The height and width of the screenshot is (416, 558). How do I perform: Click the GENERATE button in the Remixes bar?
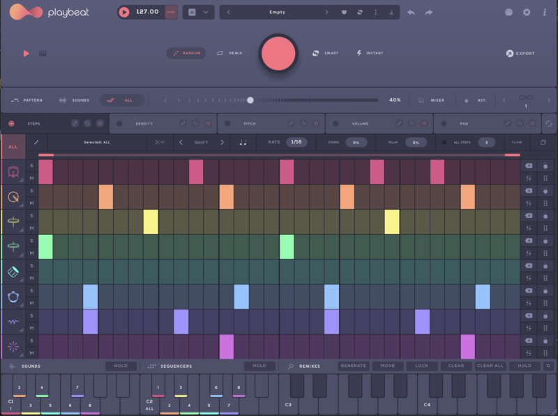pyautogui.click(x=353, y=365)
